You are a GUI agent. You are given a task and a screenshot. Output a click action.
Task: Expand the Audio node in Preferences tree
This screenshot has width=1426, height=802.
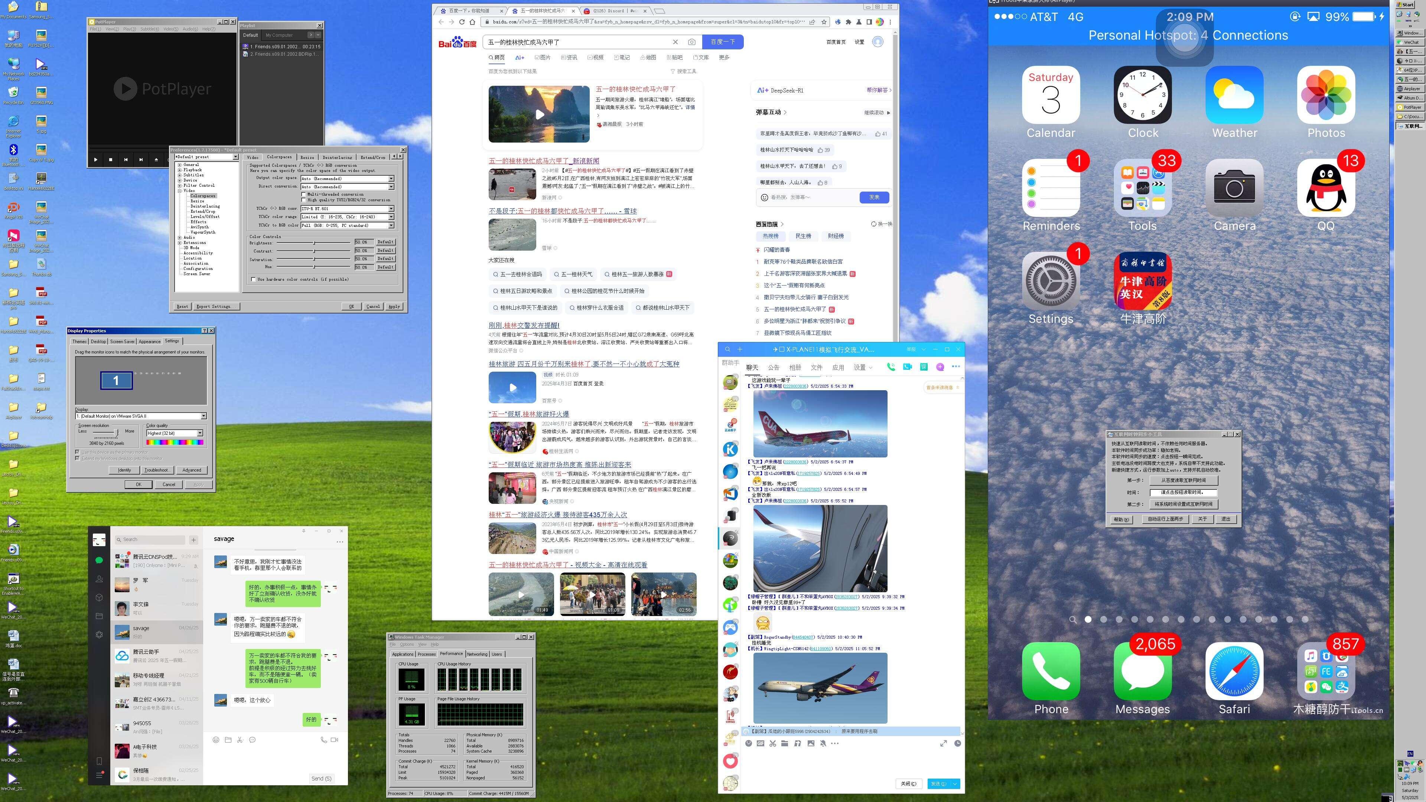[179, 238]
